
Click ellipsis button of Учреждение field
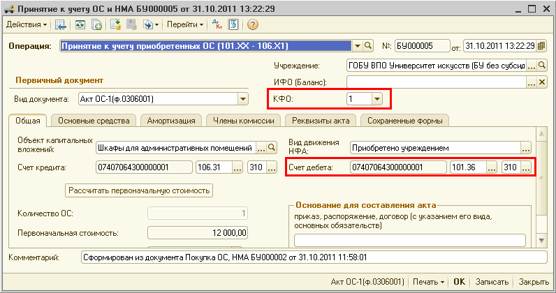coord(531,66)
